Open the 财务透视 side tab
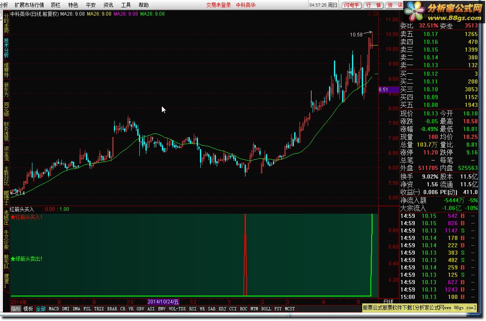 point(6,131)
